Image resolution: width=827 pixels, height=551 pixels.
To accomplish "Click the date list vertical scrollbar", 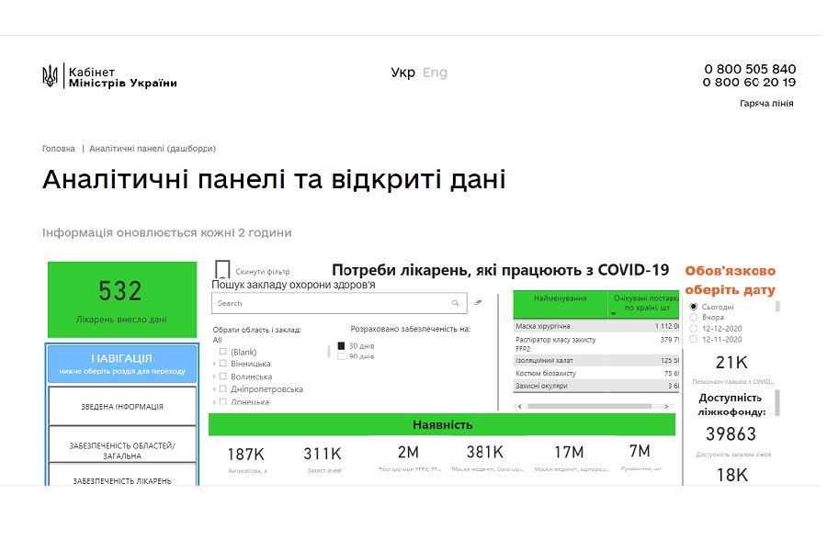I will pyautogui.click(x=777, y=307).
